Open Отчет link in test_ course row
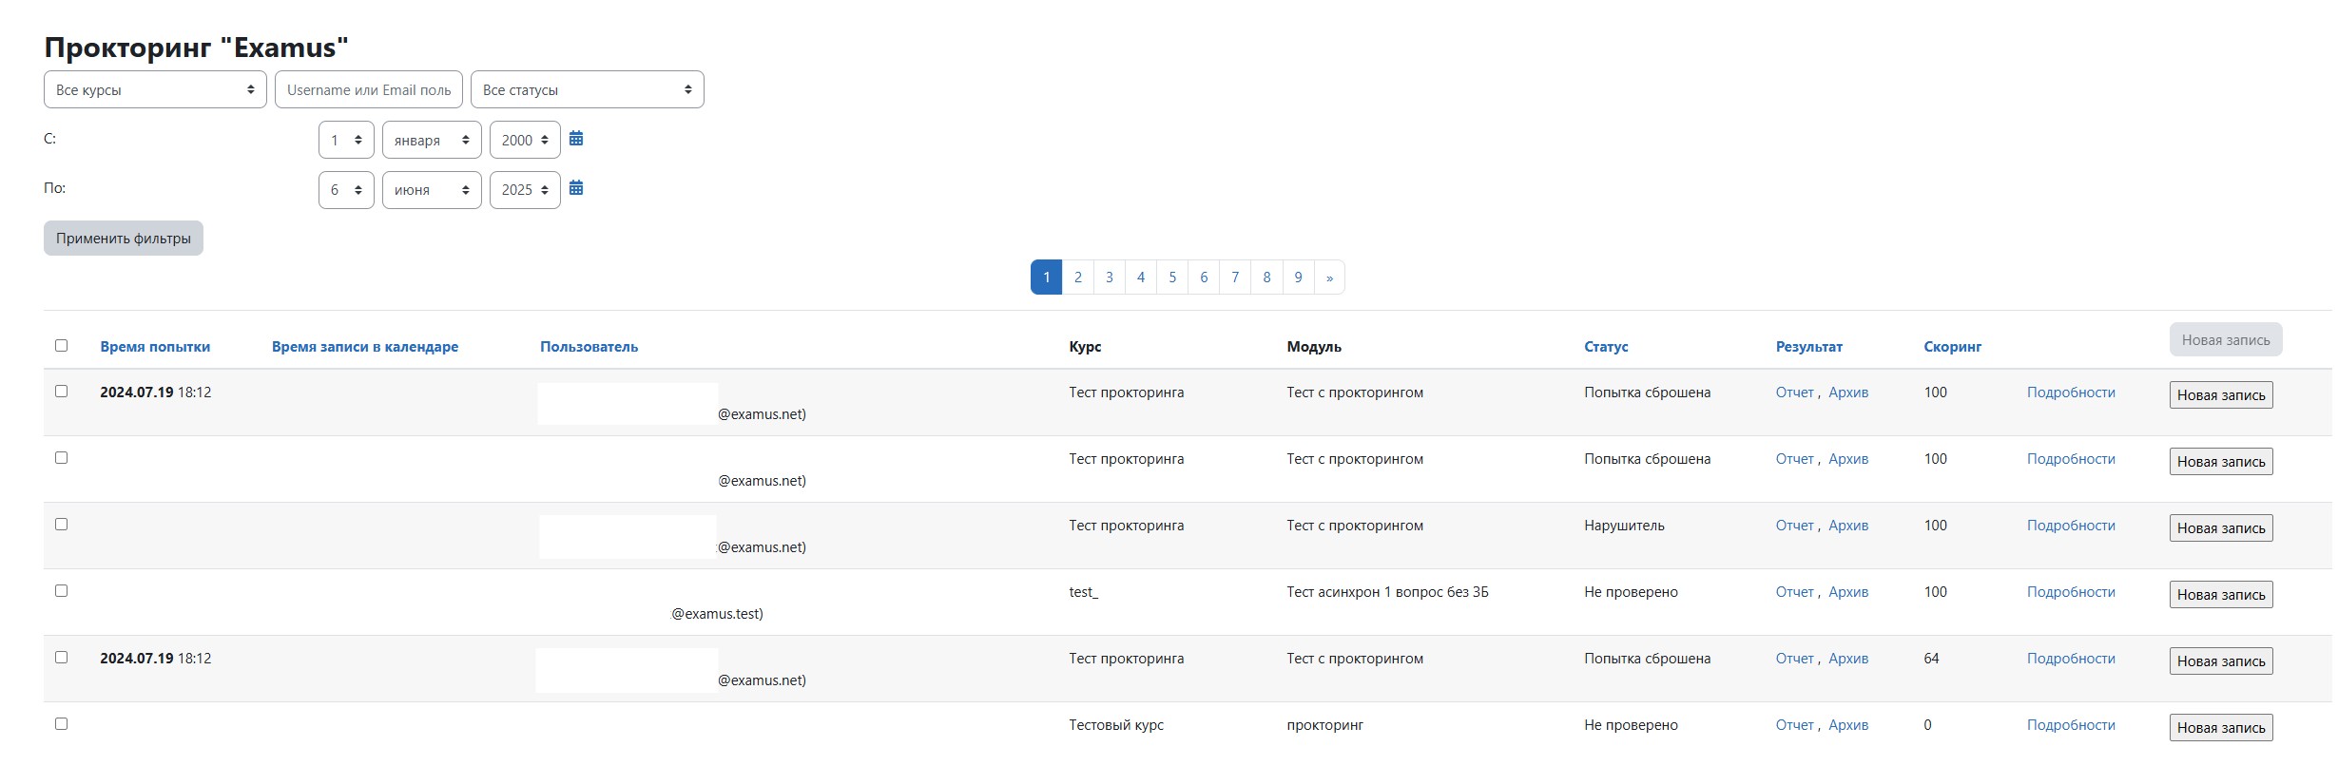The width and height of the screenshot is (2338, 766). [x=1795, y=592]
